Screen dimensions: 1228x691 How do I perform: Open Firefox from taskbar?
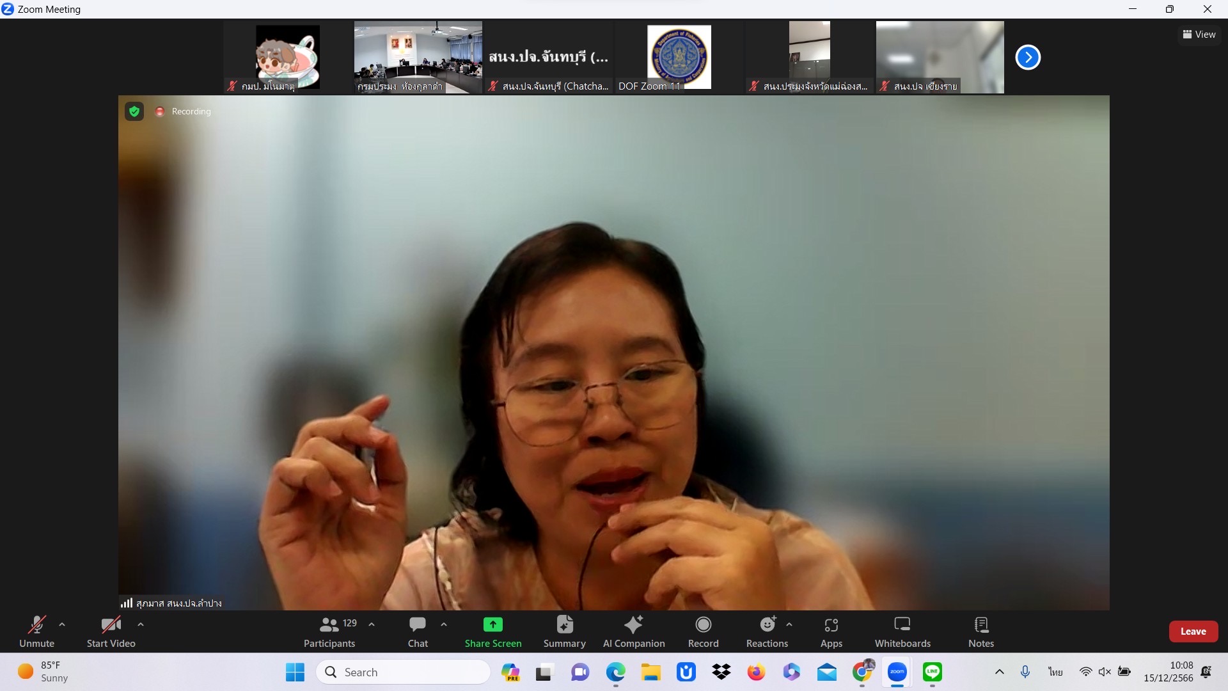(x=757, y=672)
